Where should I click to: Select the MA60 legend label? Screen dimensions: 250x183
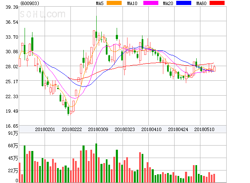click(201, 3)
